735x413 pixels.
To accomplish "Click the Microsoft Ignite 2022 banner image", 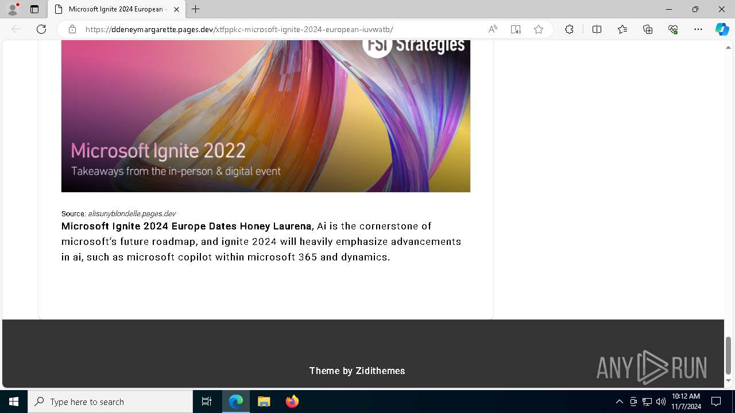I will click(x=266, y=116).
